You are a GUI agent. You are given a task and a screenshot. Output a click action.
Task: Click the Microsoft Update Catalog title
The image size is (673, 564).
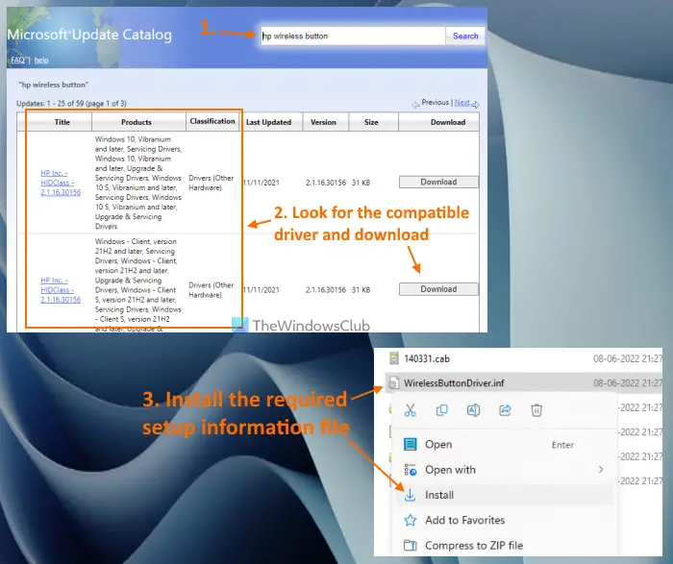(x=89, y=35)
